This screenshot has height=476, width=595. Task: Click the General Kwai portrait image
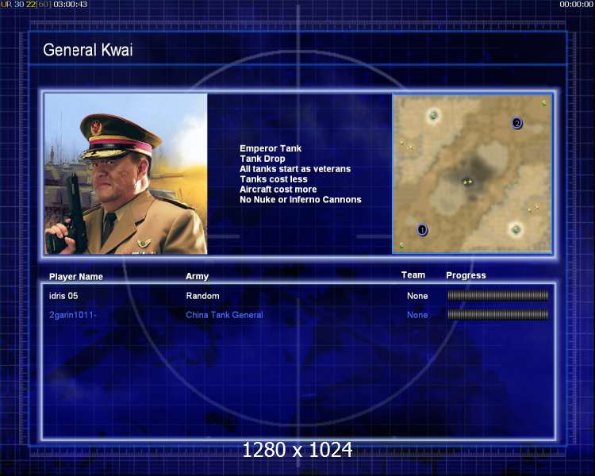click(126, 174)
